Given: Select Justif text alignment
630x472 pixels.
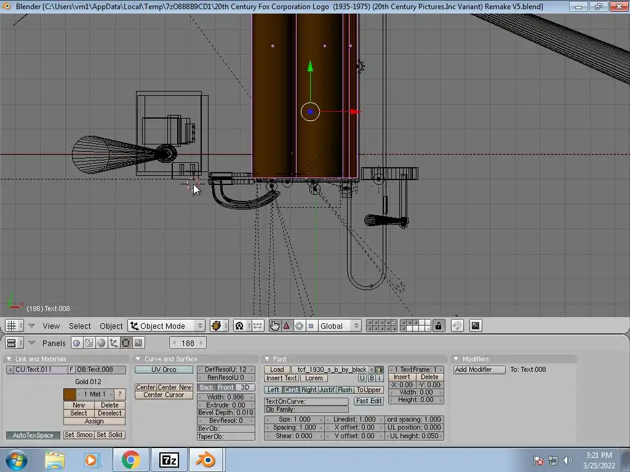Looking at the screenshot, I should point(327,390).
